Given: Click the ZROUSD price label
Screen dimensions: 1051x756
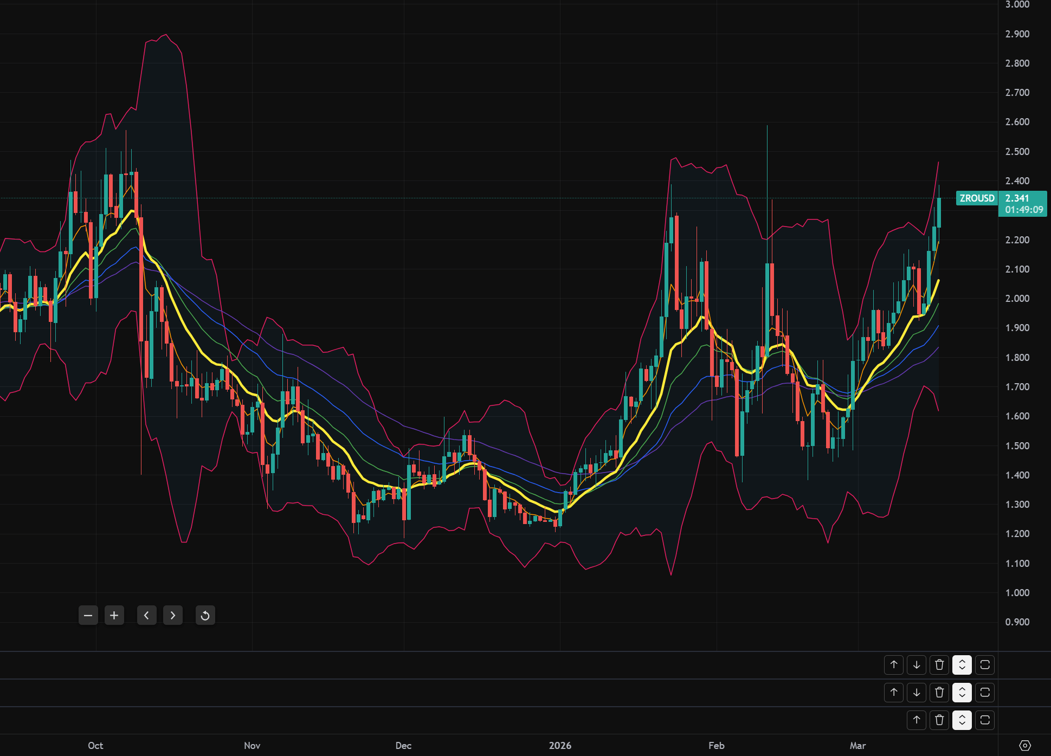Looking at the screenshot, I should (x=977, y=198).
